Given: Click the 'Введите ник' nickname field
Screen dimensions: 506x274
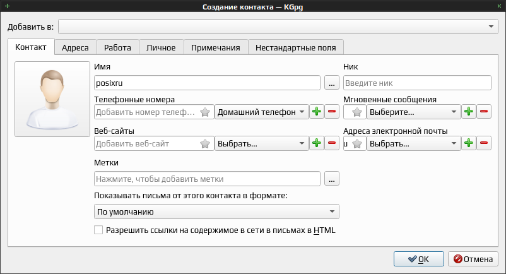Looking at the screenshot, I should [417, 83].
